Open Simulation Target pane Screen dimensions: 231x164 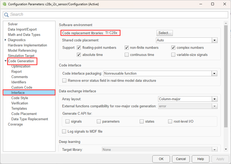coord(21,56)
